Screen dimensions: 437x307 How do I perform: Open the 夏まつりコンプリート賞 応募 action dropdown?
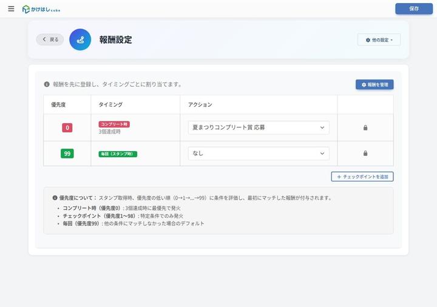(x=259, y=127)
